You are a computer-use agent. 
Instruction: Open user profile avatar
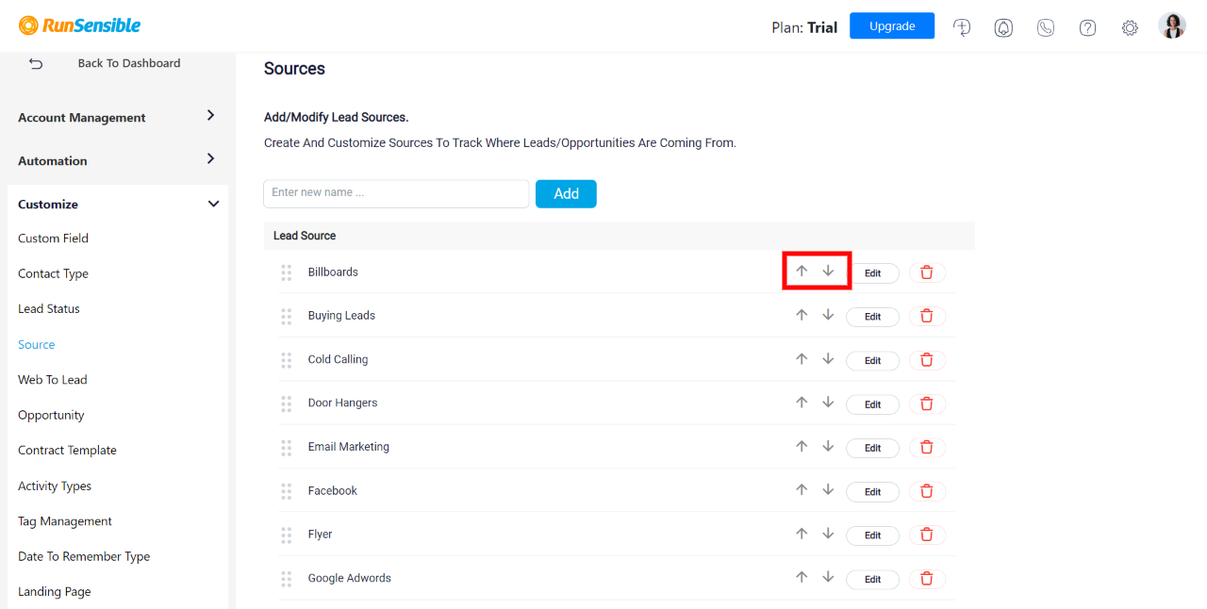1172,25
